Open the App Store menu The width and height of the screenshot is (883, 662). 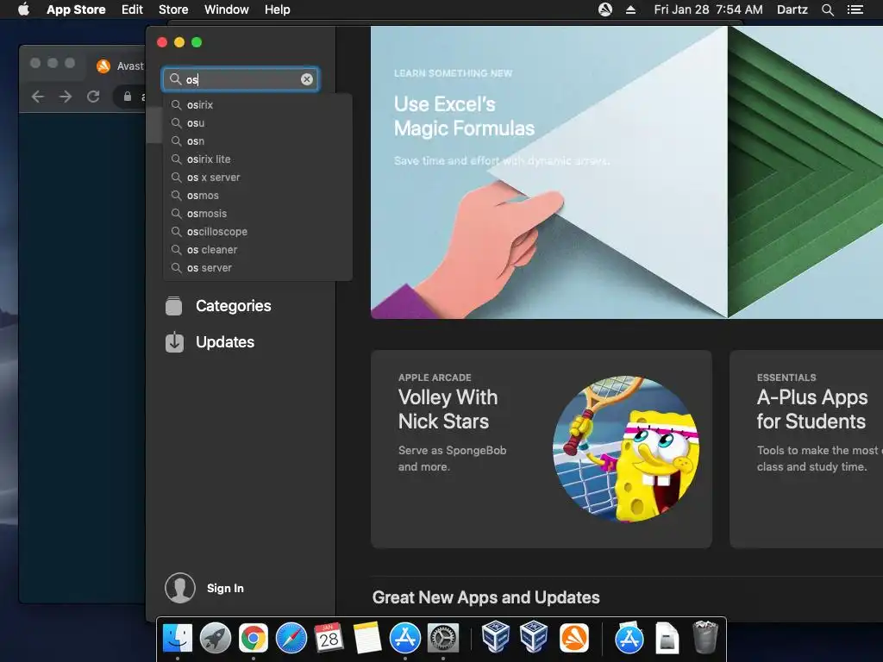click(x=76, y=9)
